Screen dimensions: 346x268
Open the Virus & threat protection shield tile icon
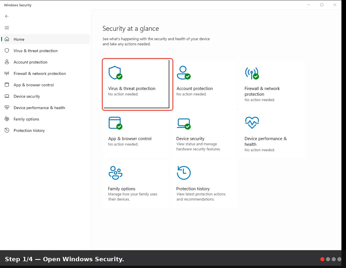[x=115, y=73]
